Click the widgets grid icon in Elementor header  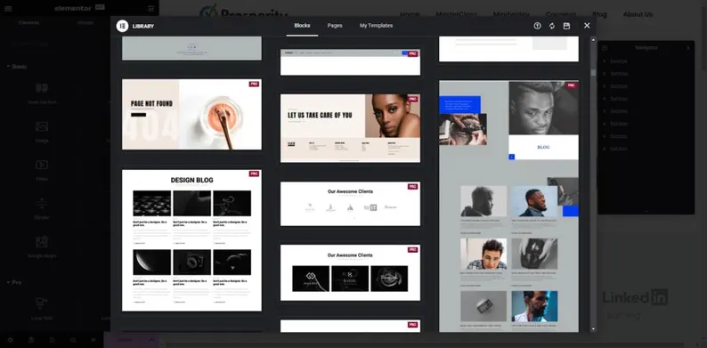pos(151,8)
